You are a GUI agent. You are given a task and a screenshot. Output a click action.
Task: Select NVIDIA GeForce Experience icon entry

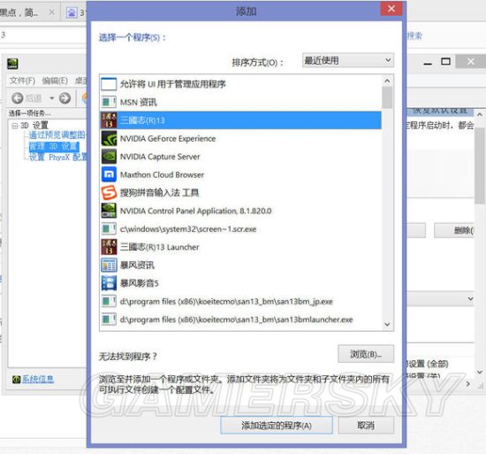(x=109, y=138)
